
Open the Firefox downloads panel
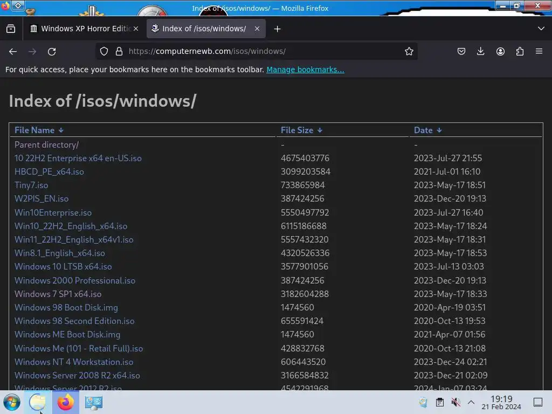[480, 51]
